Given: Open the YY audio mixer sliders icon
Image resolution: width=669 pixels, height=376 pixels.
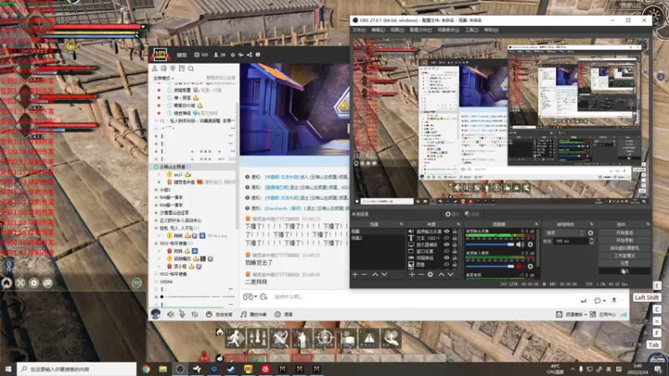Looking at the screenshot, I should tap(195, 314).
